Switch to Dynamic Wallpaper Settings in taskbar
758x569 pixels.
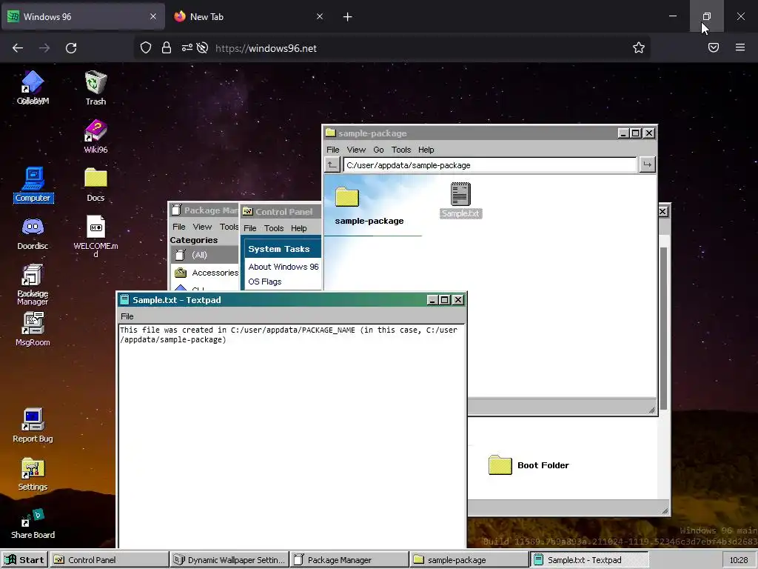click(x=229, y=560)
